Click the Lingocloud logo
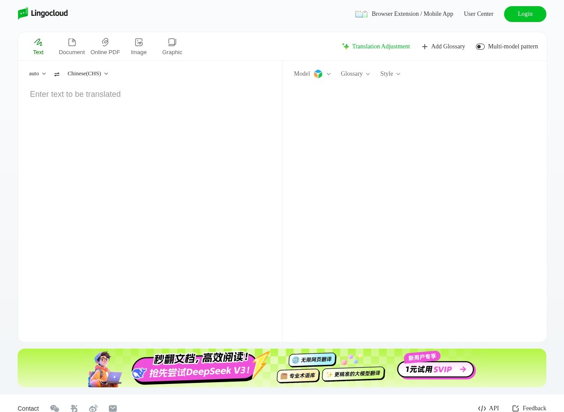 tap(43, 13)
